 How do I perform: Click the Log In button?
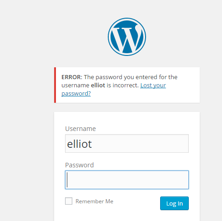(174, 203)
